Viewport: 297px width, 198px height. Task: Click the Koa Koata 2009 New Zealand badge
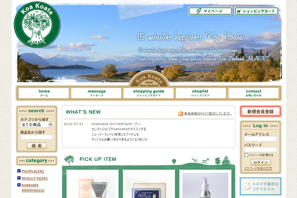148,79
